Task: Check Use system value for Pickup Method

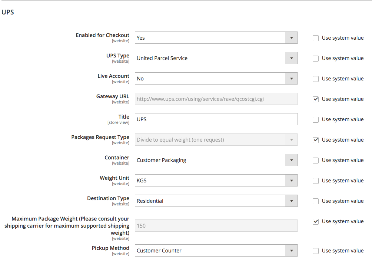Action: [315, 251]
